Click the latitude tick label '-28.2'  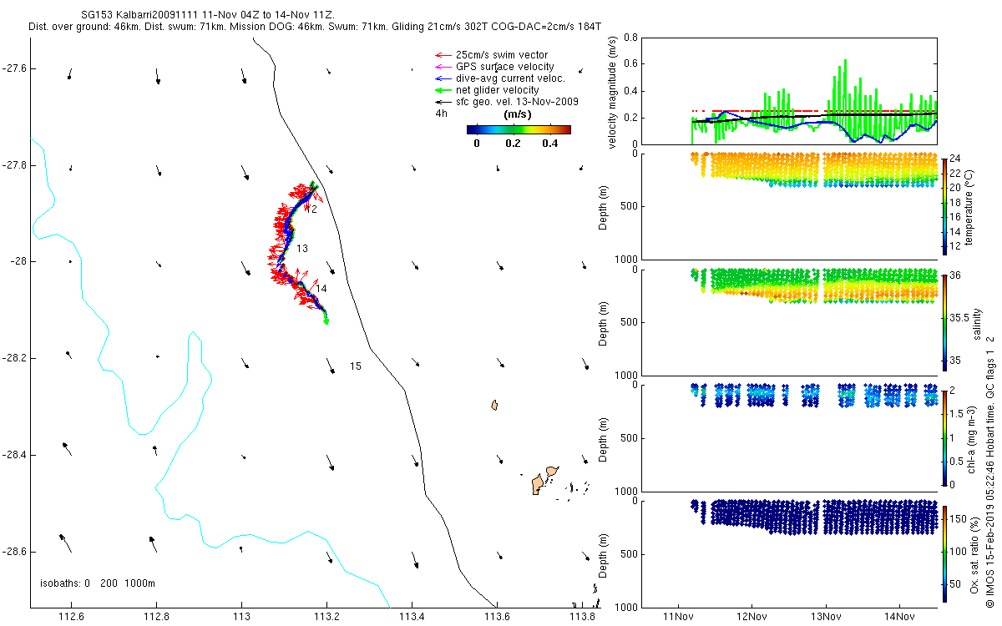[x=16, y=358]
